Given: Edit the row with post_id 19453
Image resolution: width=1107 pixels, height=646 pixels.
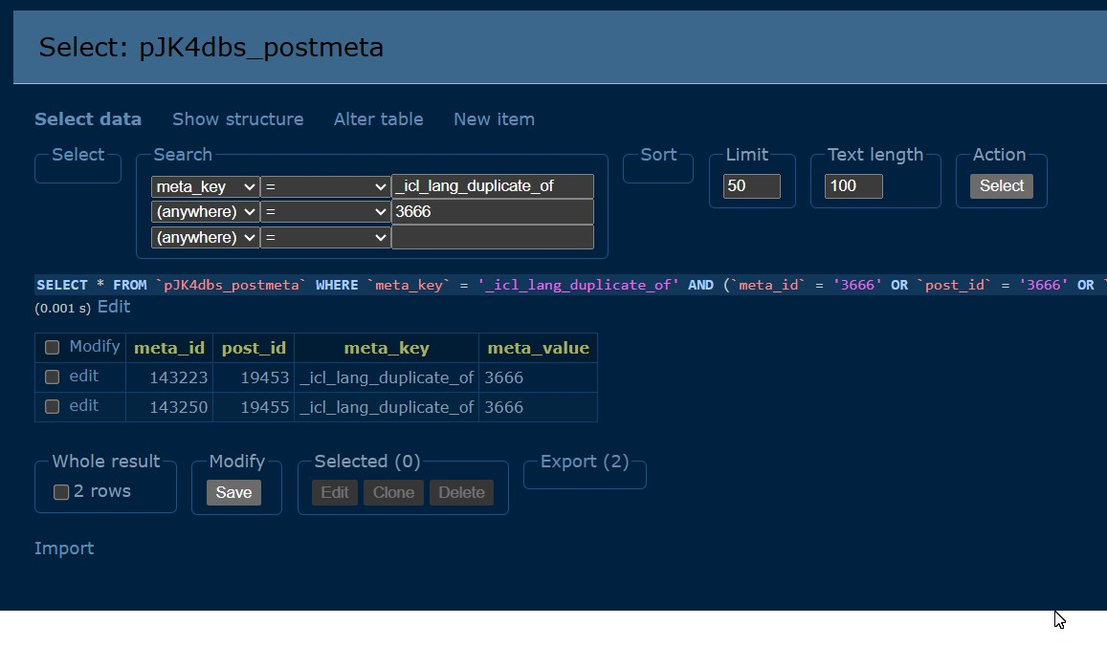Looking at the screenshot, I should point(83,377).
